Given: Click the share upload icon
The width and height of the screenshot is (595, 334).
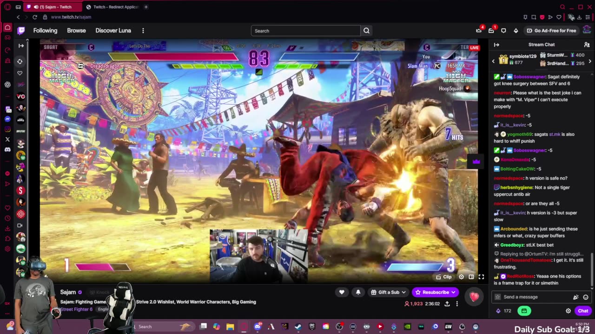Looking at the screenshot, I should click(447, 304).
